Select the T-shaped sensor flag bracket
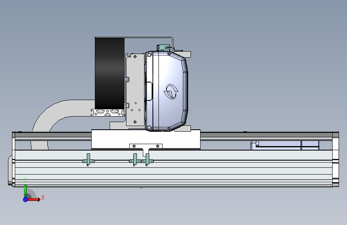347x225 pixels. click(146, 150)
